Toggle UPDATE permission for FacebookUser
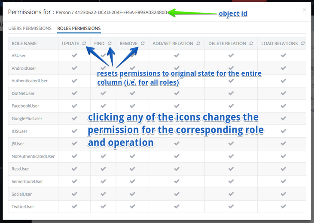The width and height of the screenshot is (314, 223). click(x=74, y=106)
